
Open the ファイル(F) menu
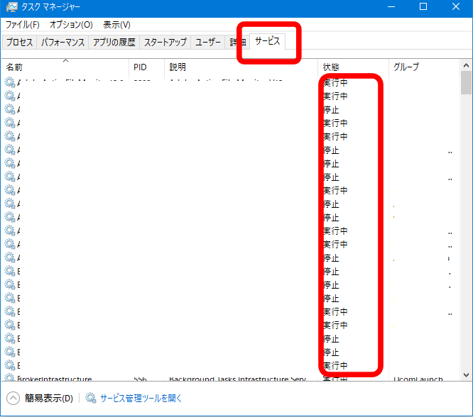[x=23, y=25]
